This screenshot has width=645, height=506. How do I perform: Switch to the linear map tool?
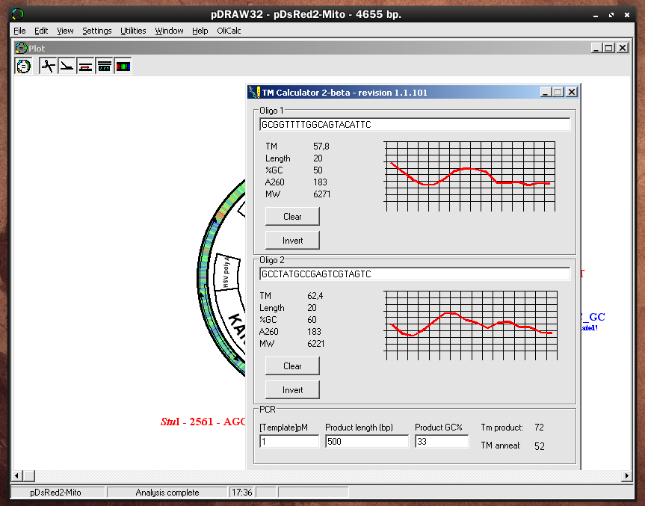[67, 65]
